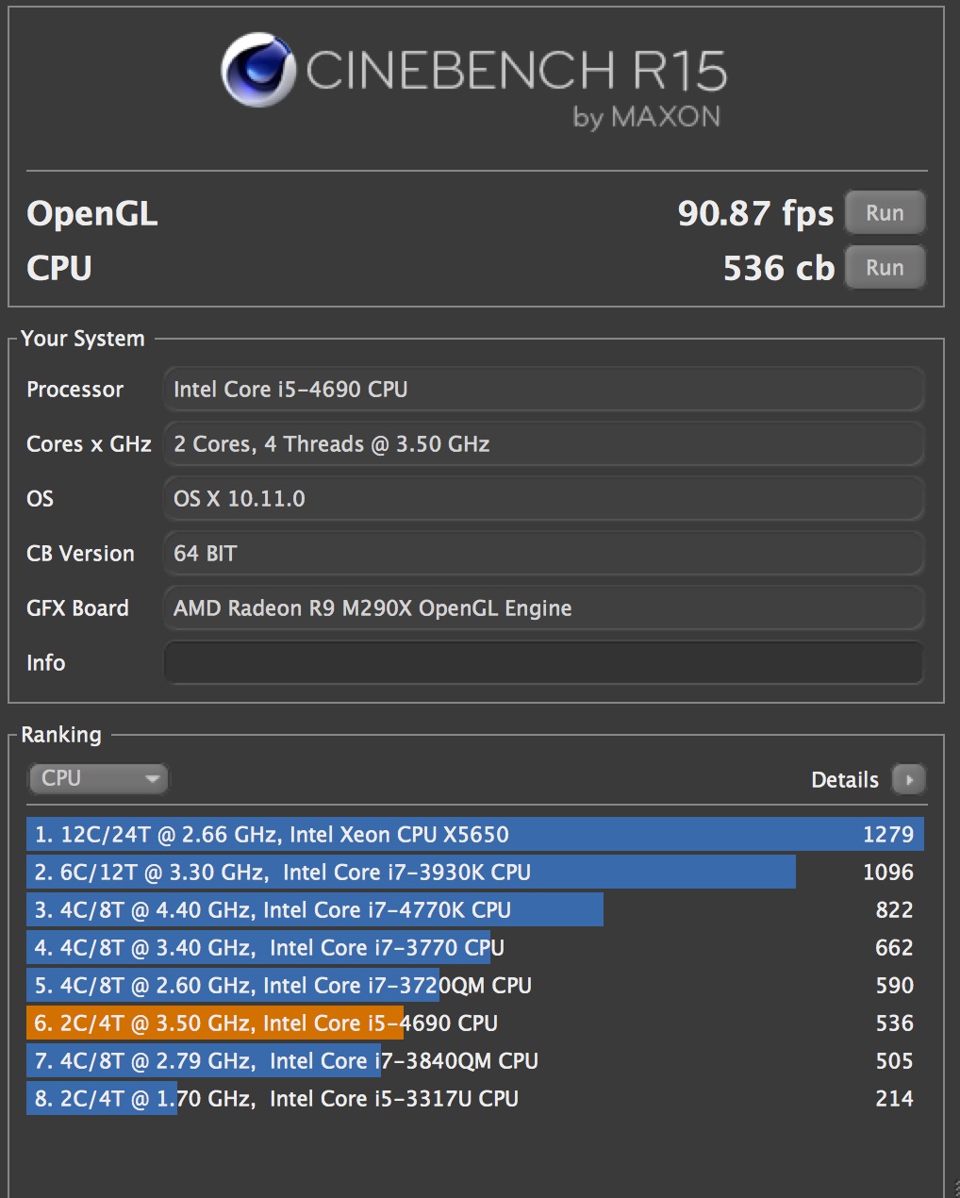This screenshot has height=1198, width=960.
Task: Click the OpenGL score 90.87 fps
Action: click(x=755, y=214)
